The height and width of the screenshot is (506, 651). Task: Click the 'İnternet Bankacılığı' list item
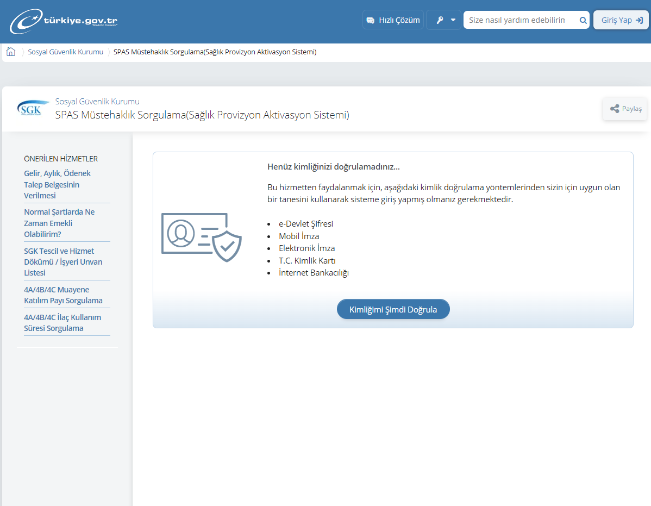point(314,273)
